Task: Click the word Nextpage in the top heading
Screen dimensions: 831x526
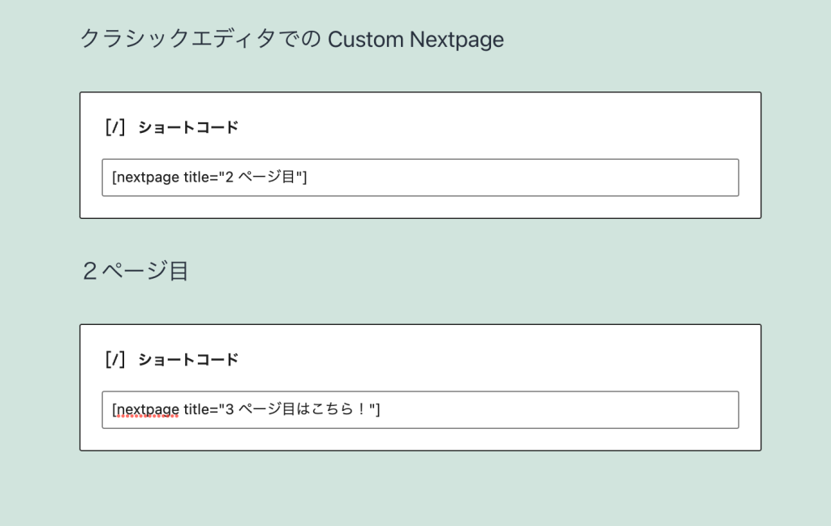Action: [457, 41]
